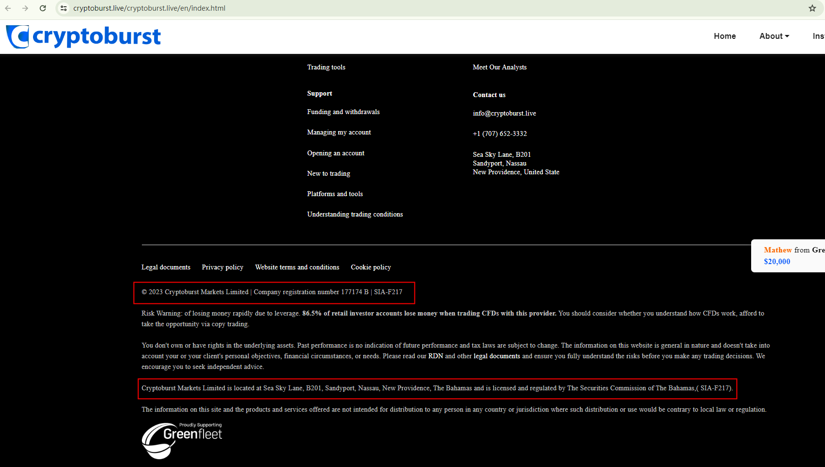Select the Support footer heading
Image resolution: width=825 pixels, height=467 pixels.
click(320, 93)
